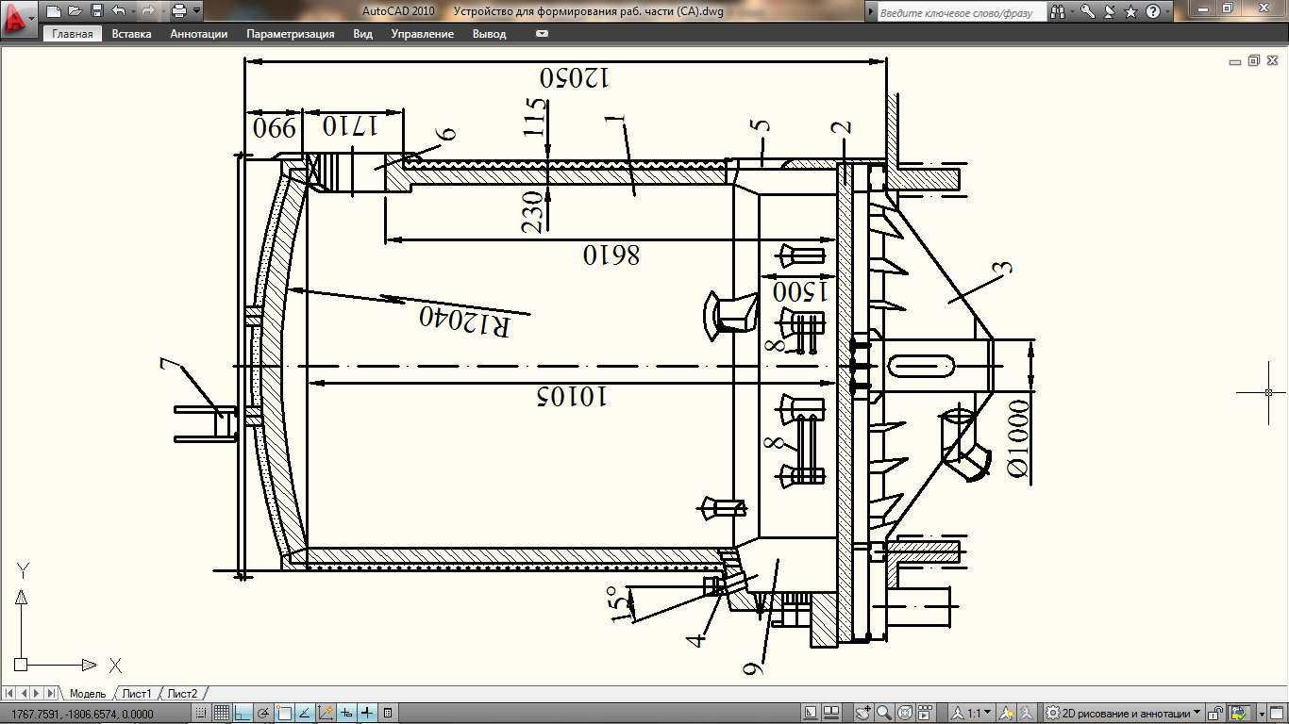Toggle Ortho mode in status bar

tap(243, 713)
